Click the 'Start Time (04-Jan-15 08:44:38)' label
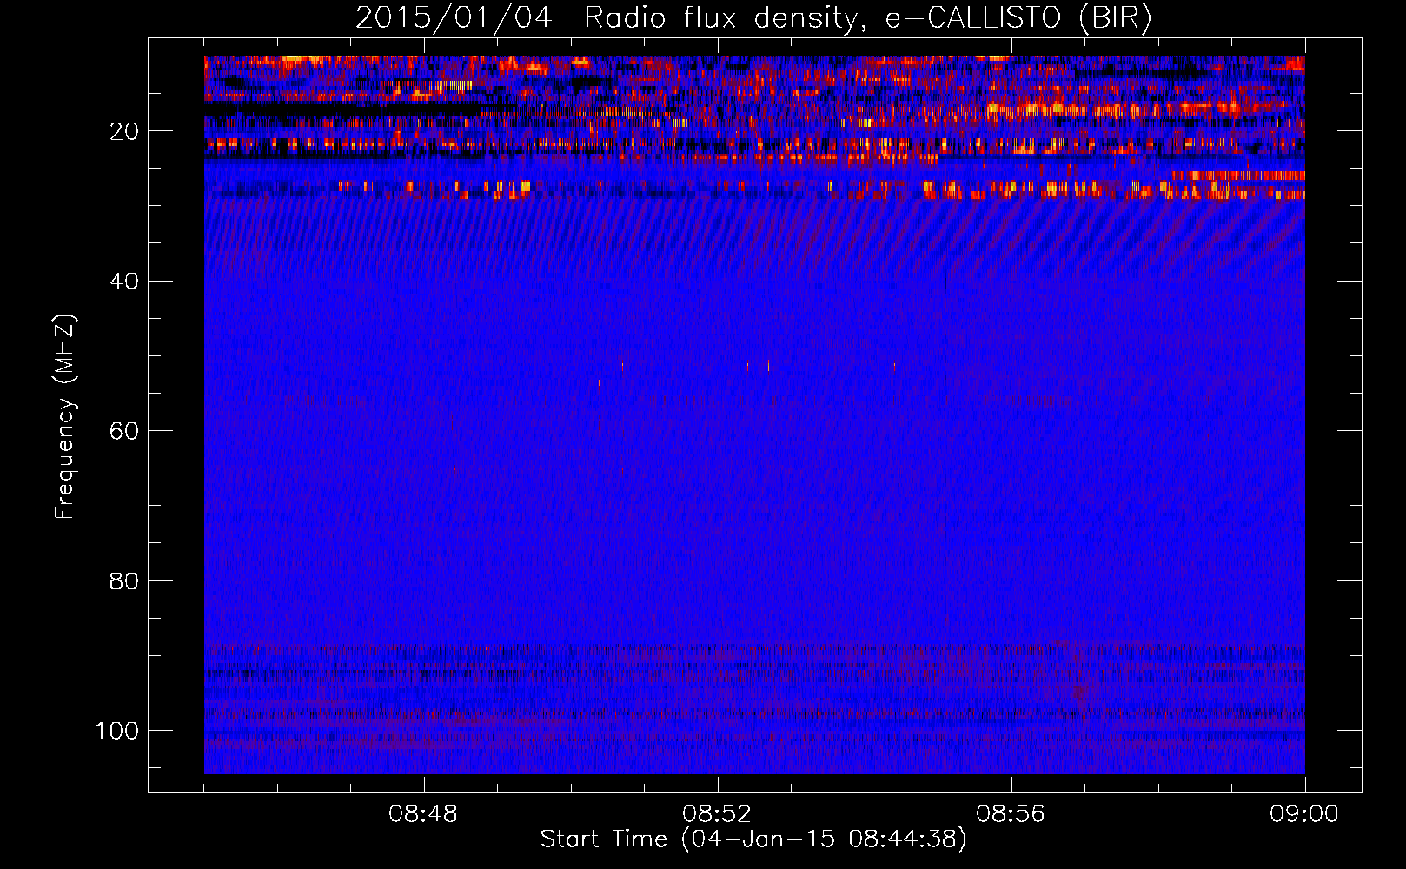 coord(753,839)
